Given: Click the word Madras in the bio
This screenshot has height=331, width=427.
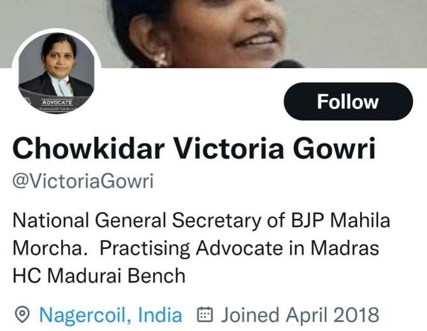Looking at the screenshot, I should tap(345, 248).
